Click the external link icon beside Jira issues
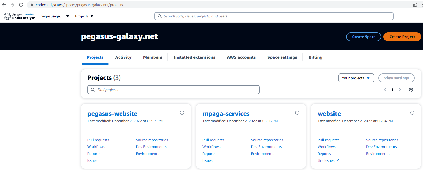The image size is (423, 170). click(x=337, y=160)
